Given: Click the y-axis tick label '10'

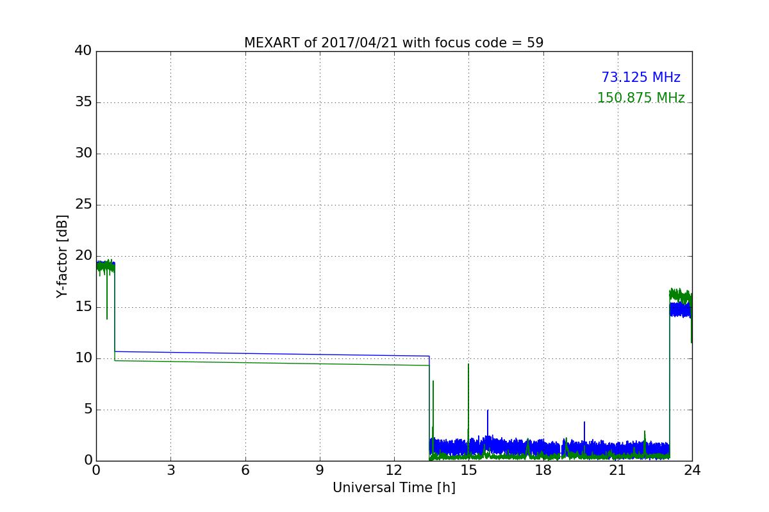Looking at the screenshot, I should [x=83, y=358].
